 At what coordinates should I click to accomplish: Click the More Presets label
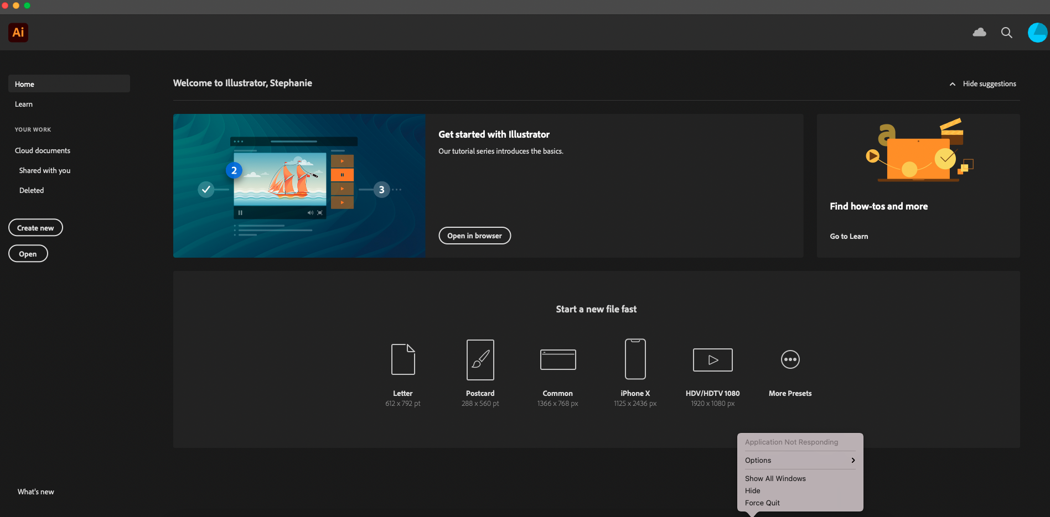point(790,393)
